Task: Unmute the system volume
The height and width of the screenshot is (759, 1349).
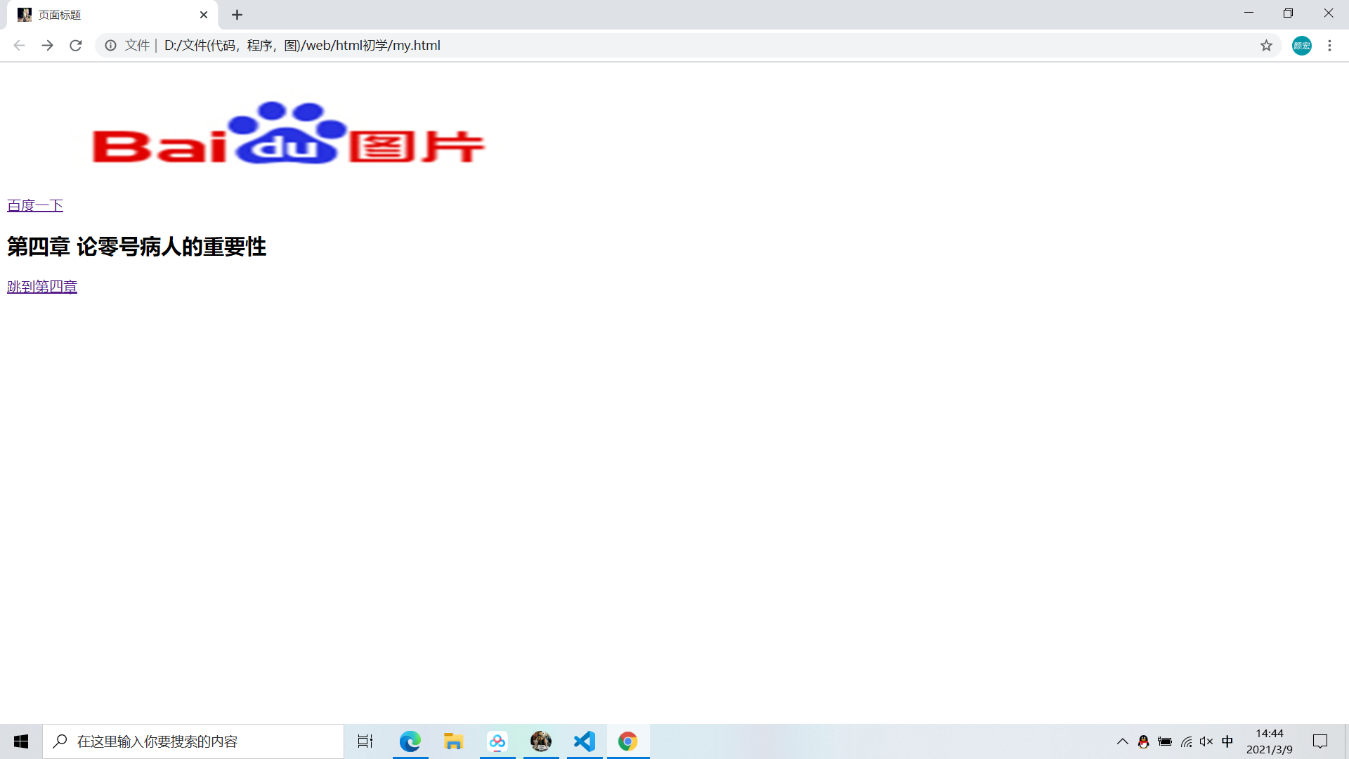Action: [1206, 741]
